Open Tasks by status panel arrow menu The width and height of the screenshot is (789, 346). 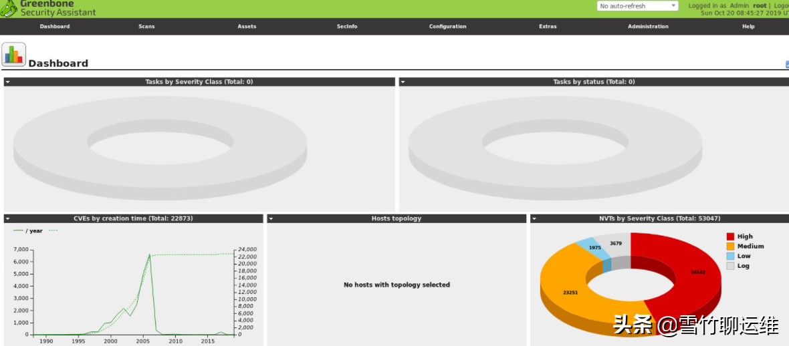click(403, 81)
